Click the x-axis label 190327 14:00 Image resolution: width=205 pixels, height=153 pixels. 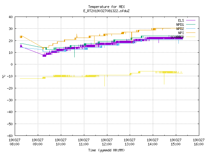pyautogui.click(x=153, y=142)
